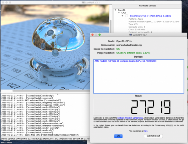
Task: Click the 'senza titolo' desktop item label
Action: pos(7,143)
